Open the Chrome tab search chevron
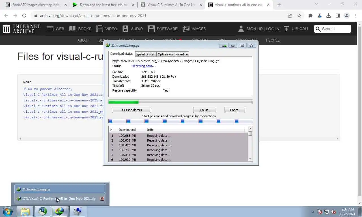Viewport: 362px width, 217px height. tap(316, 4)
